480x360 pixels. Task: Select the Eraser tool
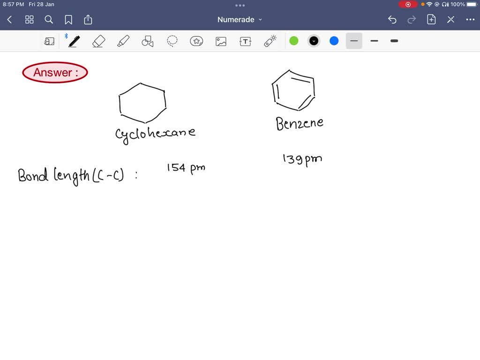(x=98, y=41)
